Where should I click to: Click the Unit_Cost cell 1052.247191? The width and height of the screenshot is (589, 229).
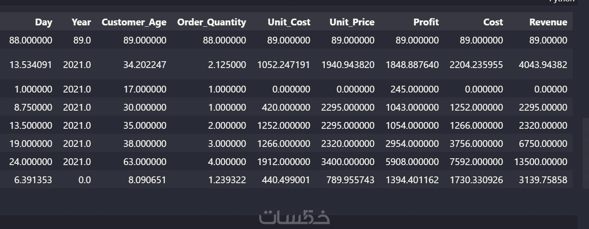(x=284, y=65)
